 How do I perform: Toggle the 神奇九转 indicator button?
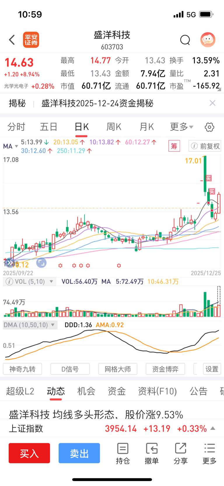(22, 369)
